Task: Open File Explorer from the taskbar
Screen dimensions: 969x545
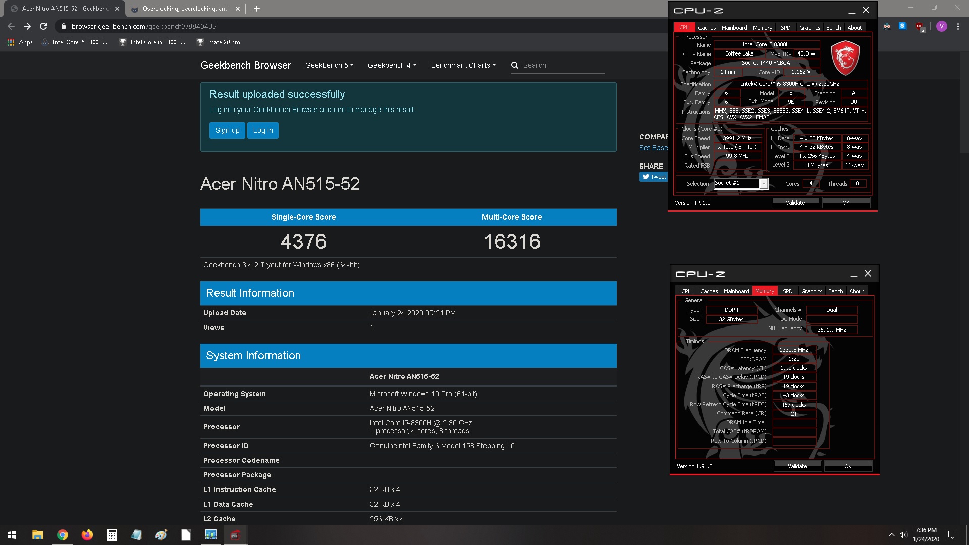Action: 37,535
